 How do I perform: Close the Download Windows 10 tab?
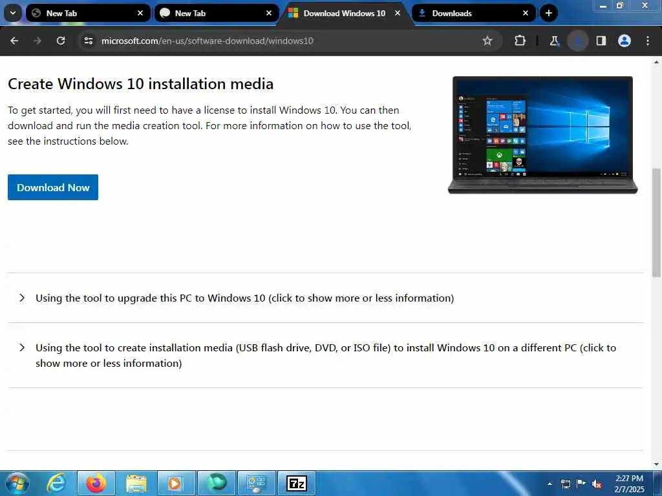(x=398, y=13)
